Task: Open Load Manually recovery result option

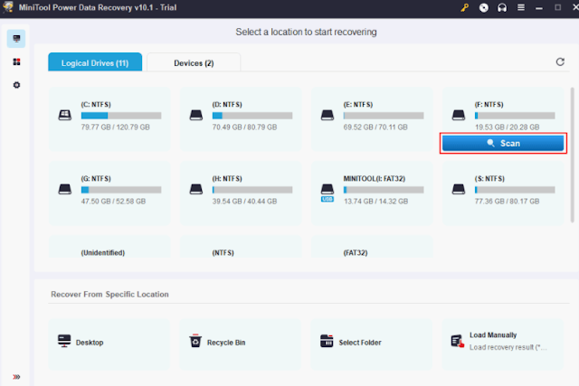Action: pyautogui.click(x=503, y=344)
